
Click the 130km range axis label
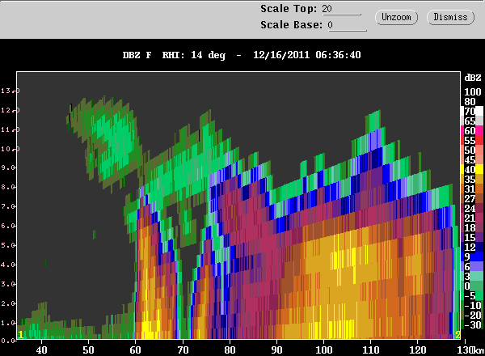coord(470,350)
